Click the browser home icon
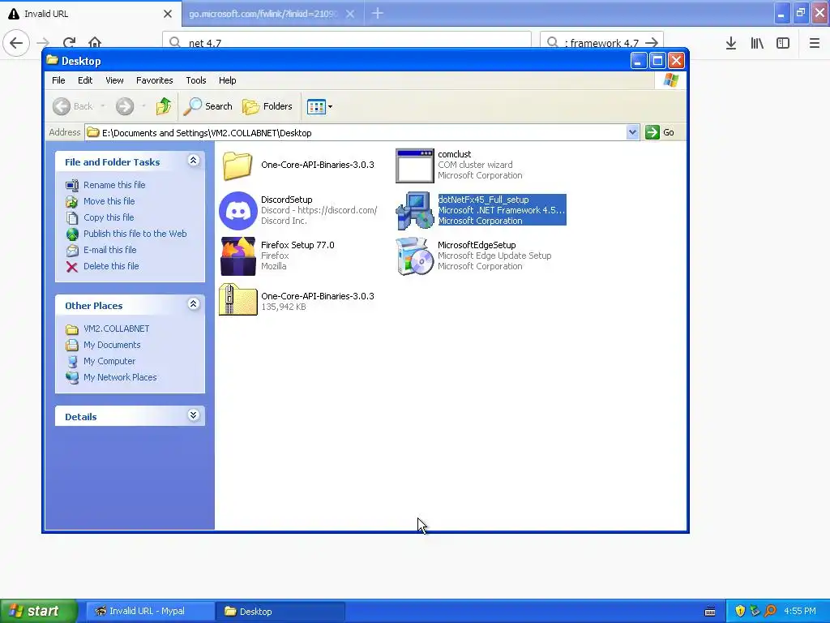The image size is (830, 623). 95,42
